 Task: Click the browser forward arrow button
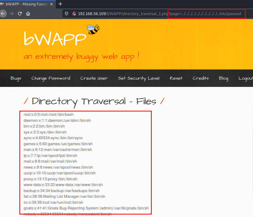[x=11, y=14]
